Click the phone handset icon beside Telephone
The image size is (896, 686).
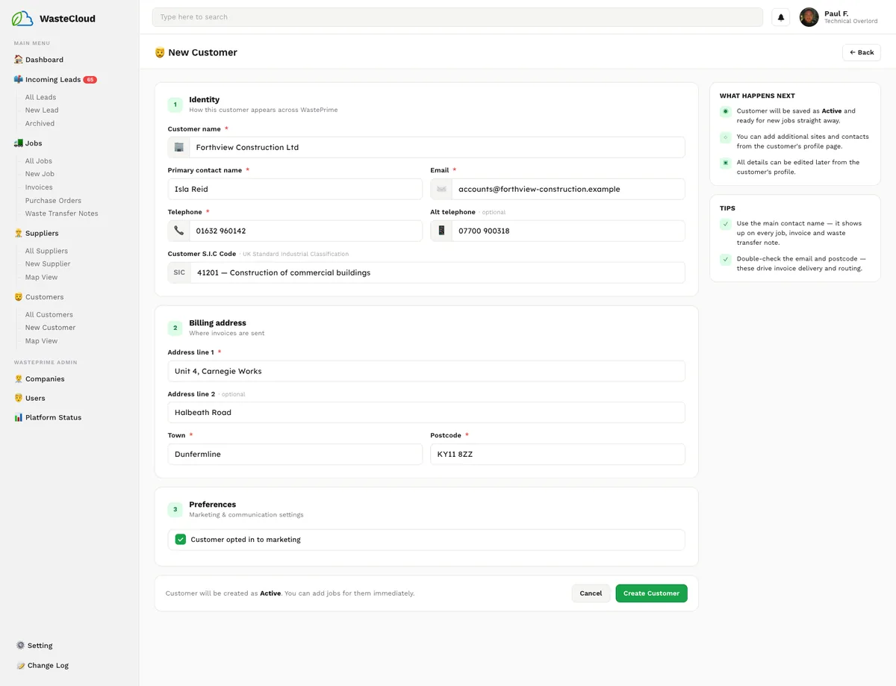tap(178, 231)
